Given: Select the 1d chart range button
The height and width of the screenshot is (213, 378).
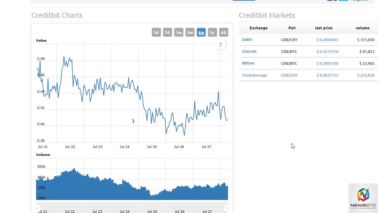Looking at the screenshot, I should tap(156, 33).
